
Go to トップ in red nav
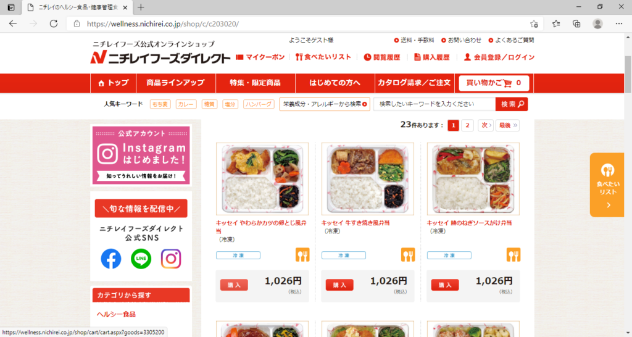tap(114, 83)
